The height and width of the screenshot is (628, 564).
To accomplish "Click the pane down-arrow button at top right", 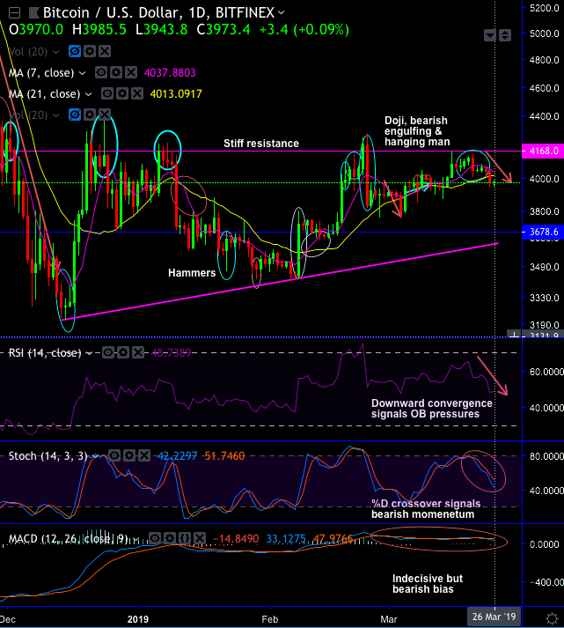I will click(490, 35).
